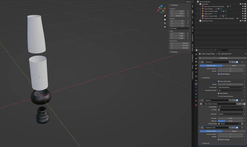The height and width of the screenshot is (147, 247).
Task: Open the Options menu at viewport top
Action: 189,2
